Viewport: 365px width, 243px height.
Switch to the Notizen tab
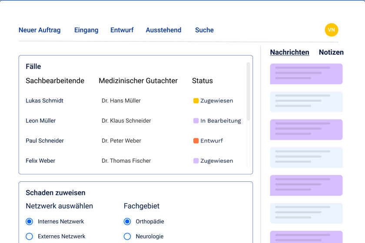(x=331, y=52)
